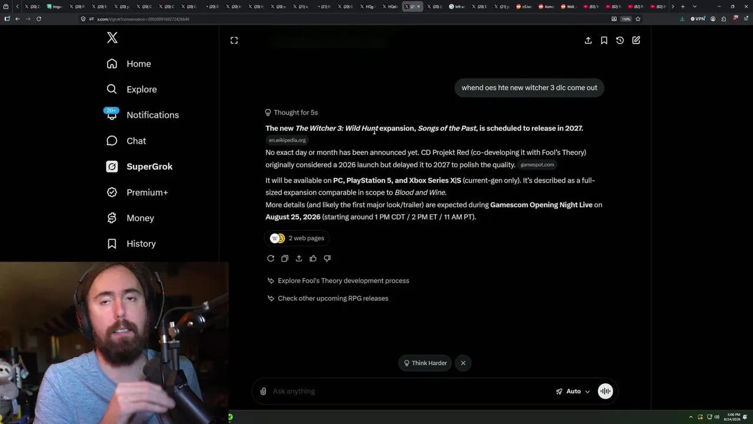Click the browser back button
The width and height of the screenshot is (753, 424).
click(18, 19)
